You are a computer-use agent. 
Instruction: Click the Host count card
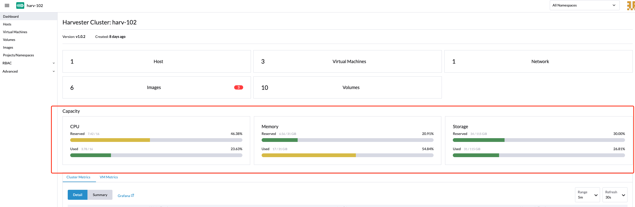tap(157, 61)
